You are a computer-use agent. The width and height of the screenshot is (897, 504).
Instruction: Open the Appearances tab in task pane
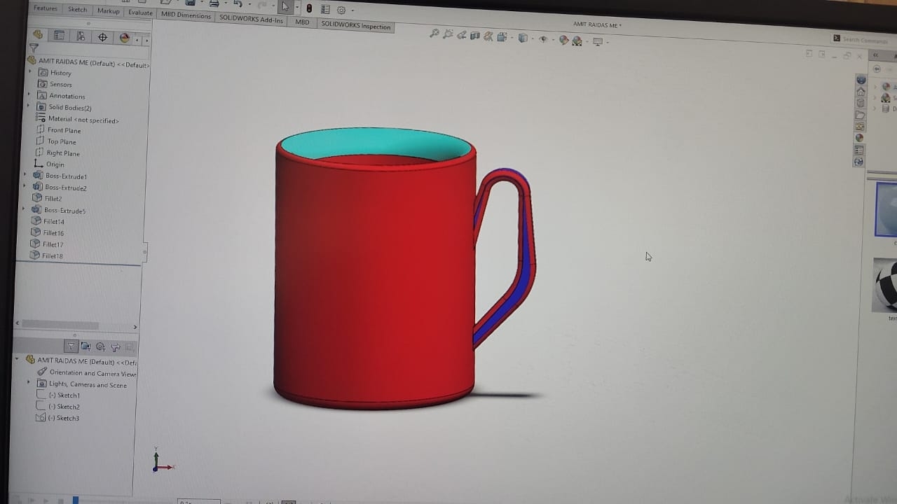859,138
